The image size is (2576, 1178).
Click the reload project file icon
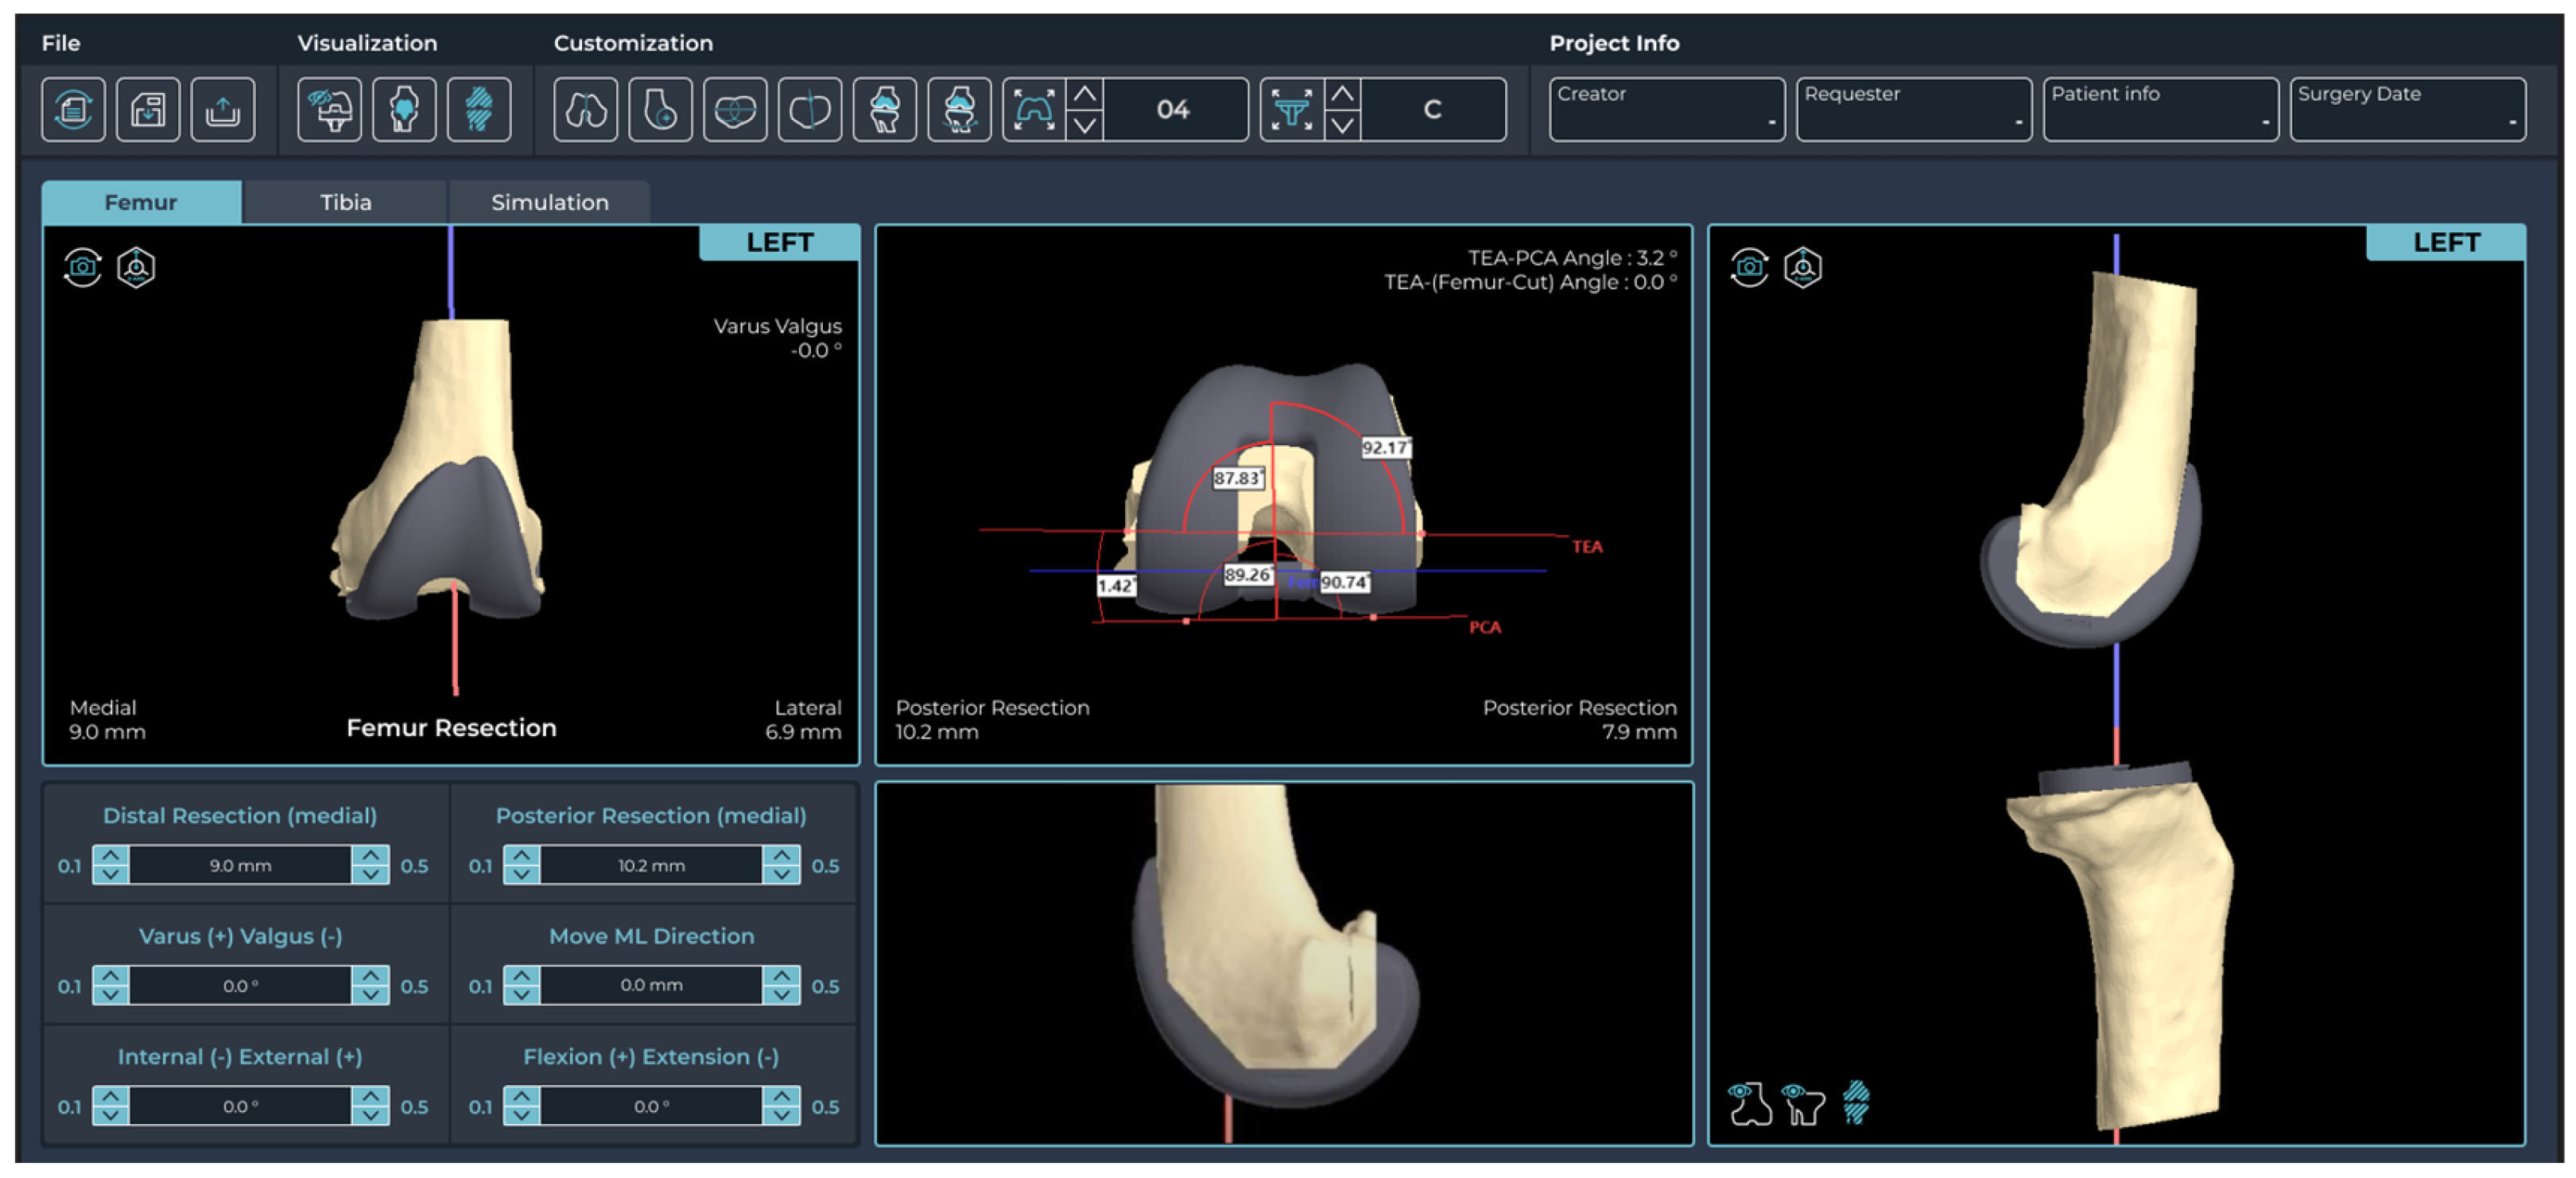tap(73, 109)
